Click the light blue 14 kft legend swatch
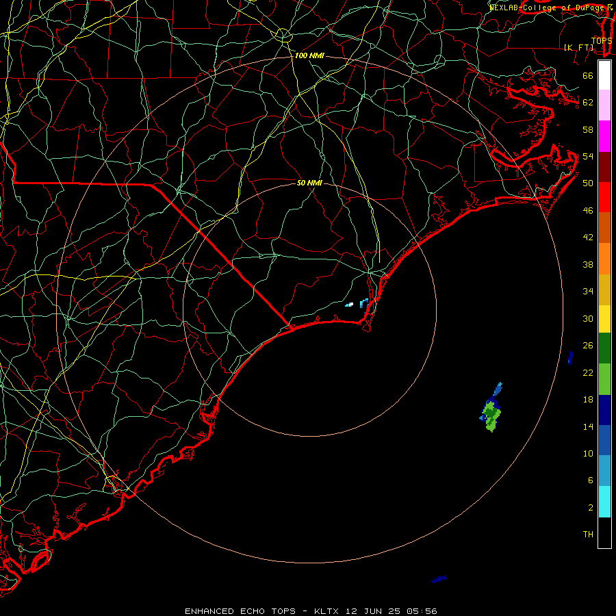Viewport: 616px width, 616px height. pos(604,471)
